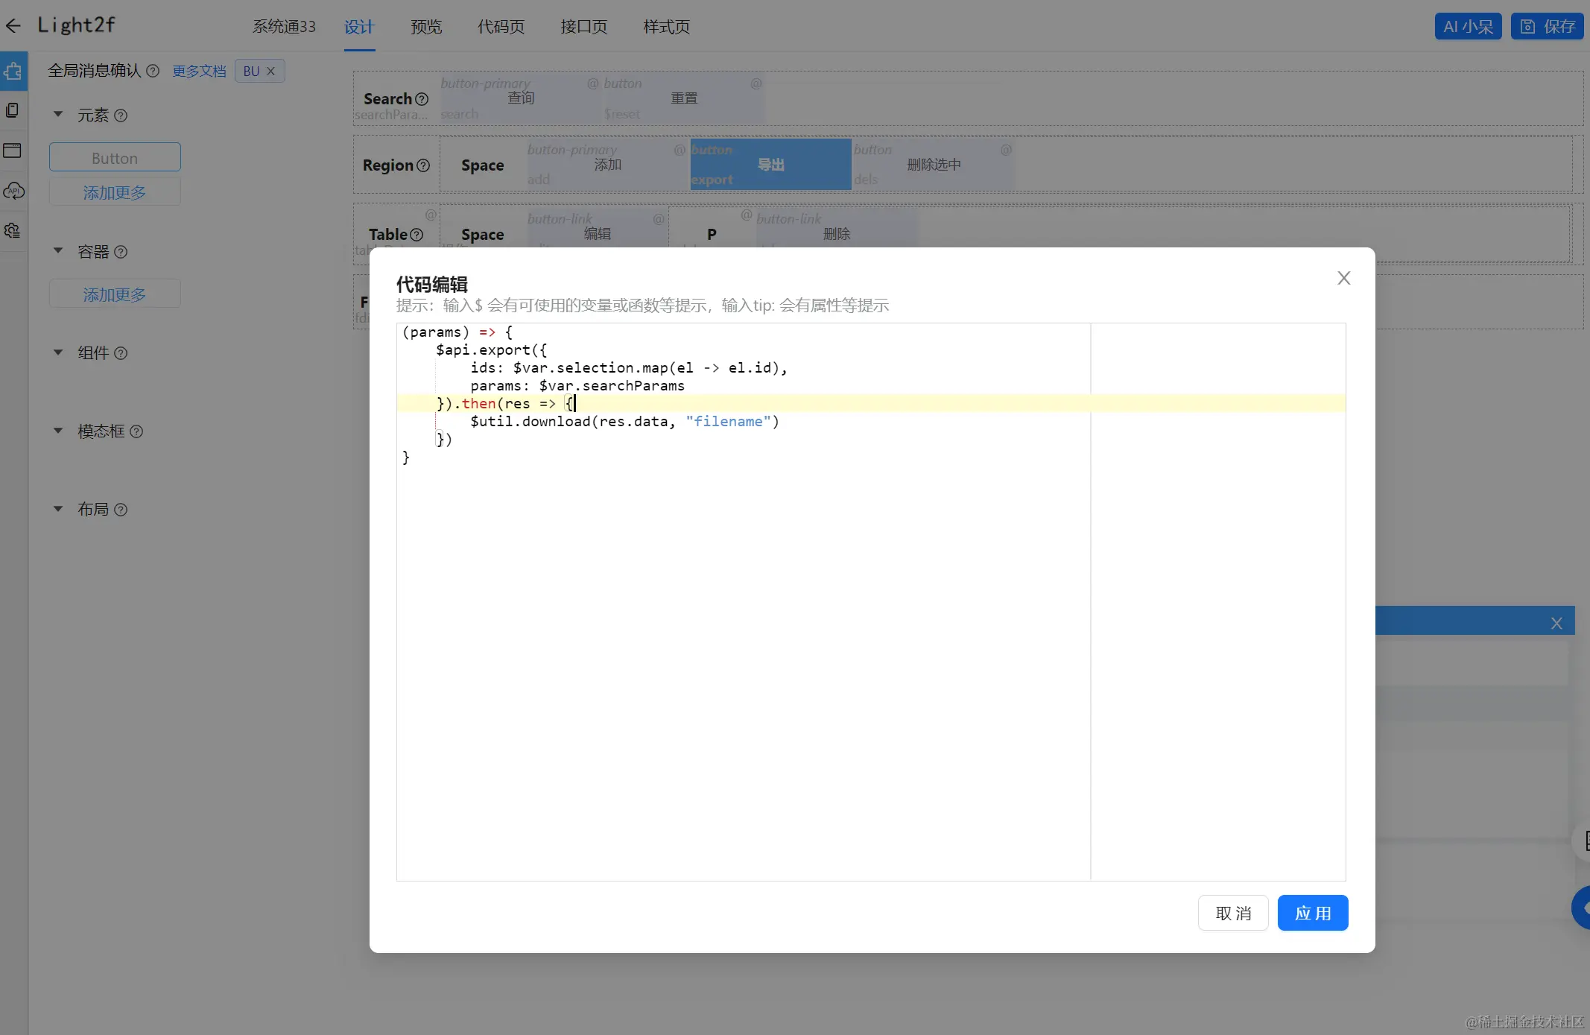Click help icon next to Region label
Image resolution: width=1590 pixels, height=1035 pixels.
[423, 165]
